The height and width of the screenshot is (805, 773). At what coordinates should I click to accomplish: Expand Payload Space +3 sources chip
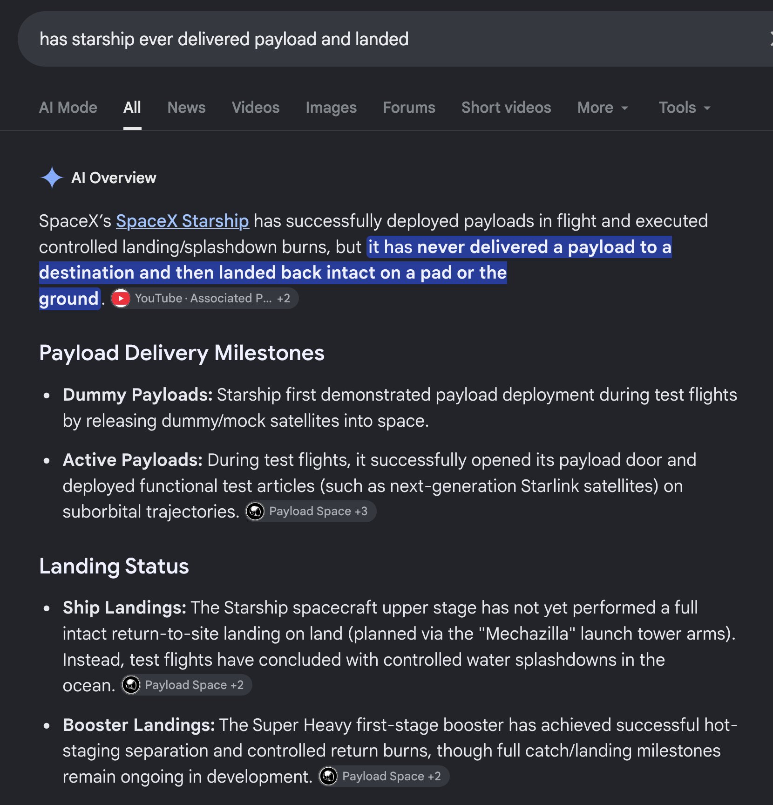(311, 512)
